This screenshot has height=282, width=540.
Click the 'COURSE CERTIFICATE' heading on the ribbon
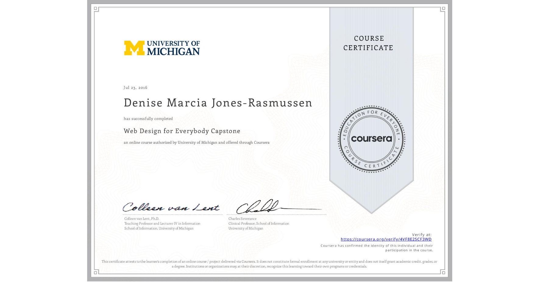coord(368,43)
